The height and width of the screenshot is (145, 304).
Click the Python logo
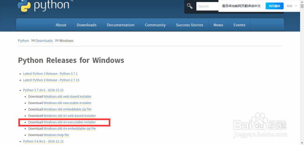tap(43, 6)
